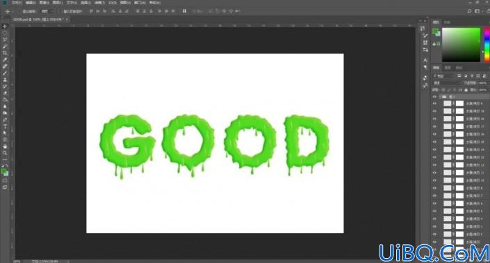This screenshot has width=490, height=263.
Task: Select the Magic Wand tool
Action: coord(5,46)
